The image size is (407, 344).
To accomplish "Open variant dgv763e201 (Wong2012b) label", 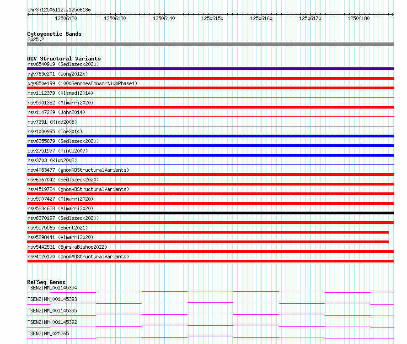I will [58, 74].
